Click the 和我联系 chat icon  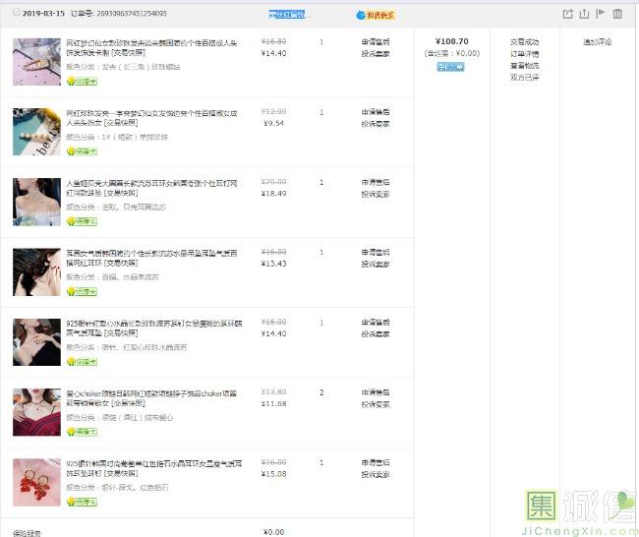[x=378, y=15]
